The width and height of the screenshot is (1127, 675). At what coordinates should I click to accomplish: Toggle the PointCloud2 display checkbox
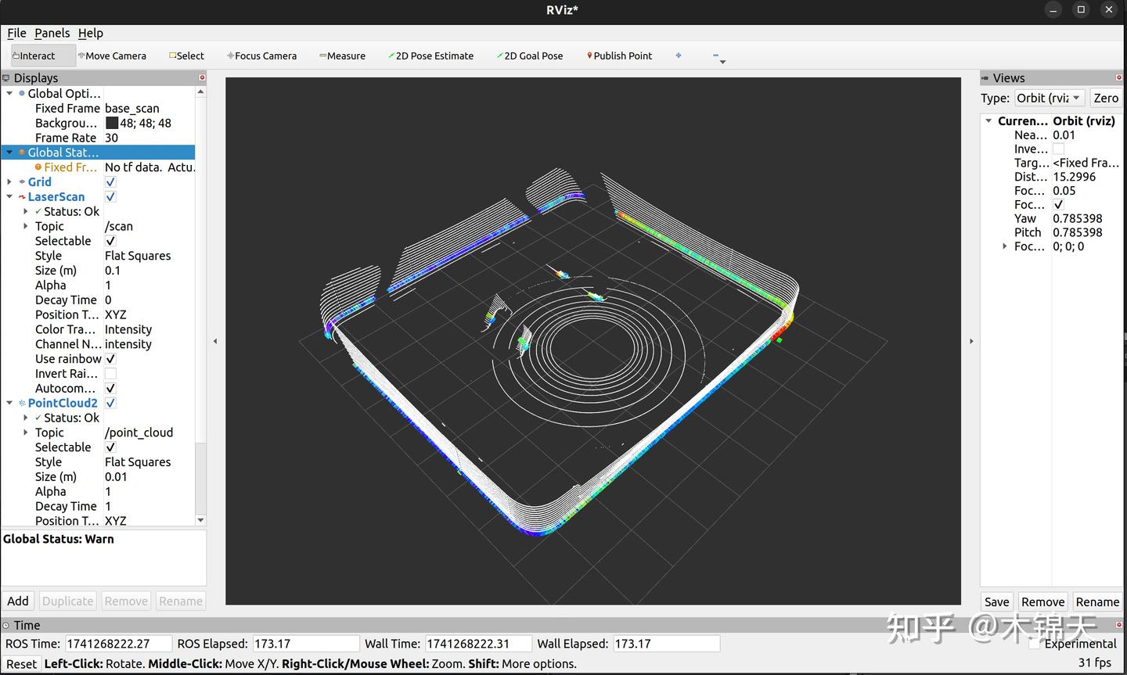[110, 403]
